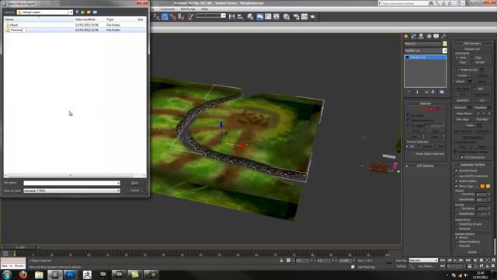
Task: Collapse the Edit Geometry rollout header
Action: 472,44
